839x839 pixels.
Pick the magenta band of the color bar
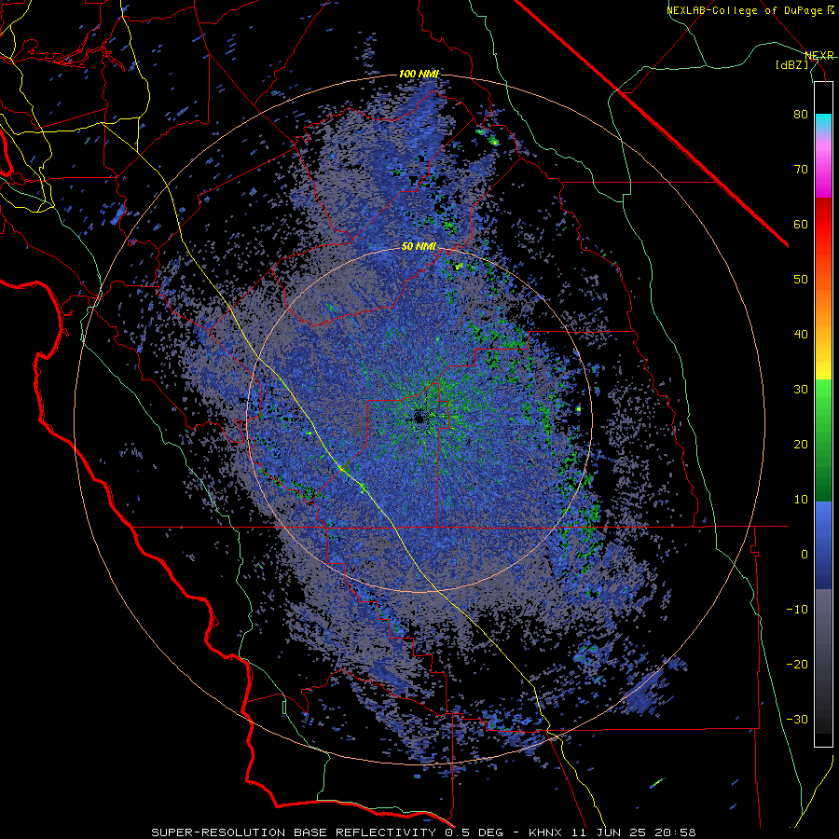(823, 176)
